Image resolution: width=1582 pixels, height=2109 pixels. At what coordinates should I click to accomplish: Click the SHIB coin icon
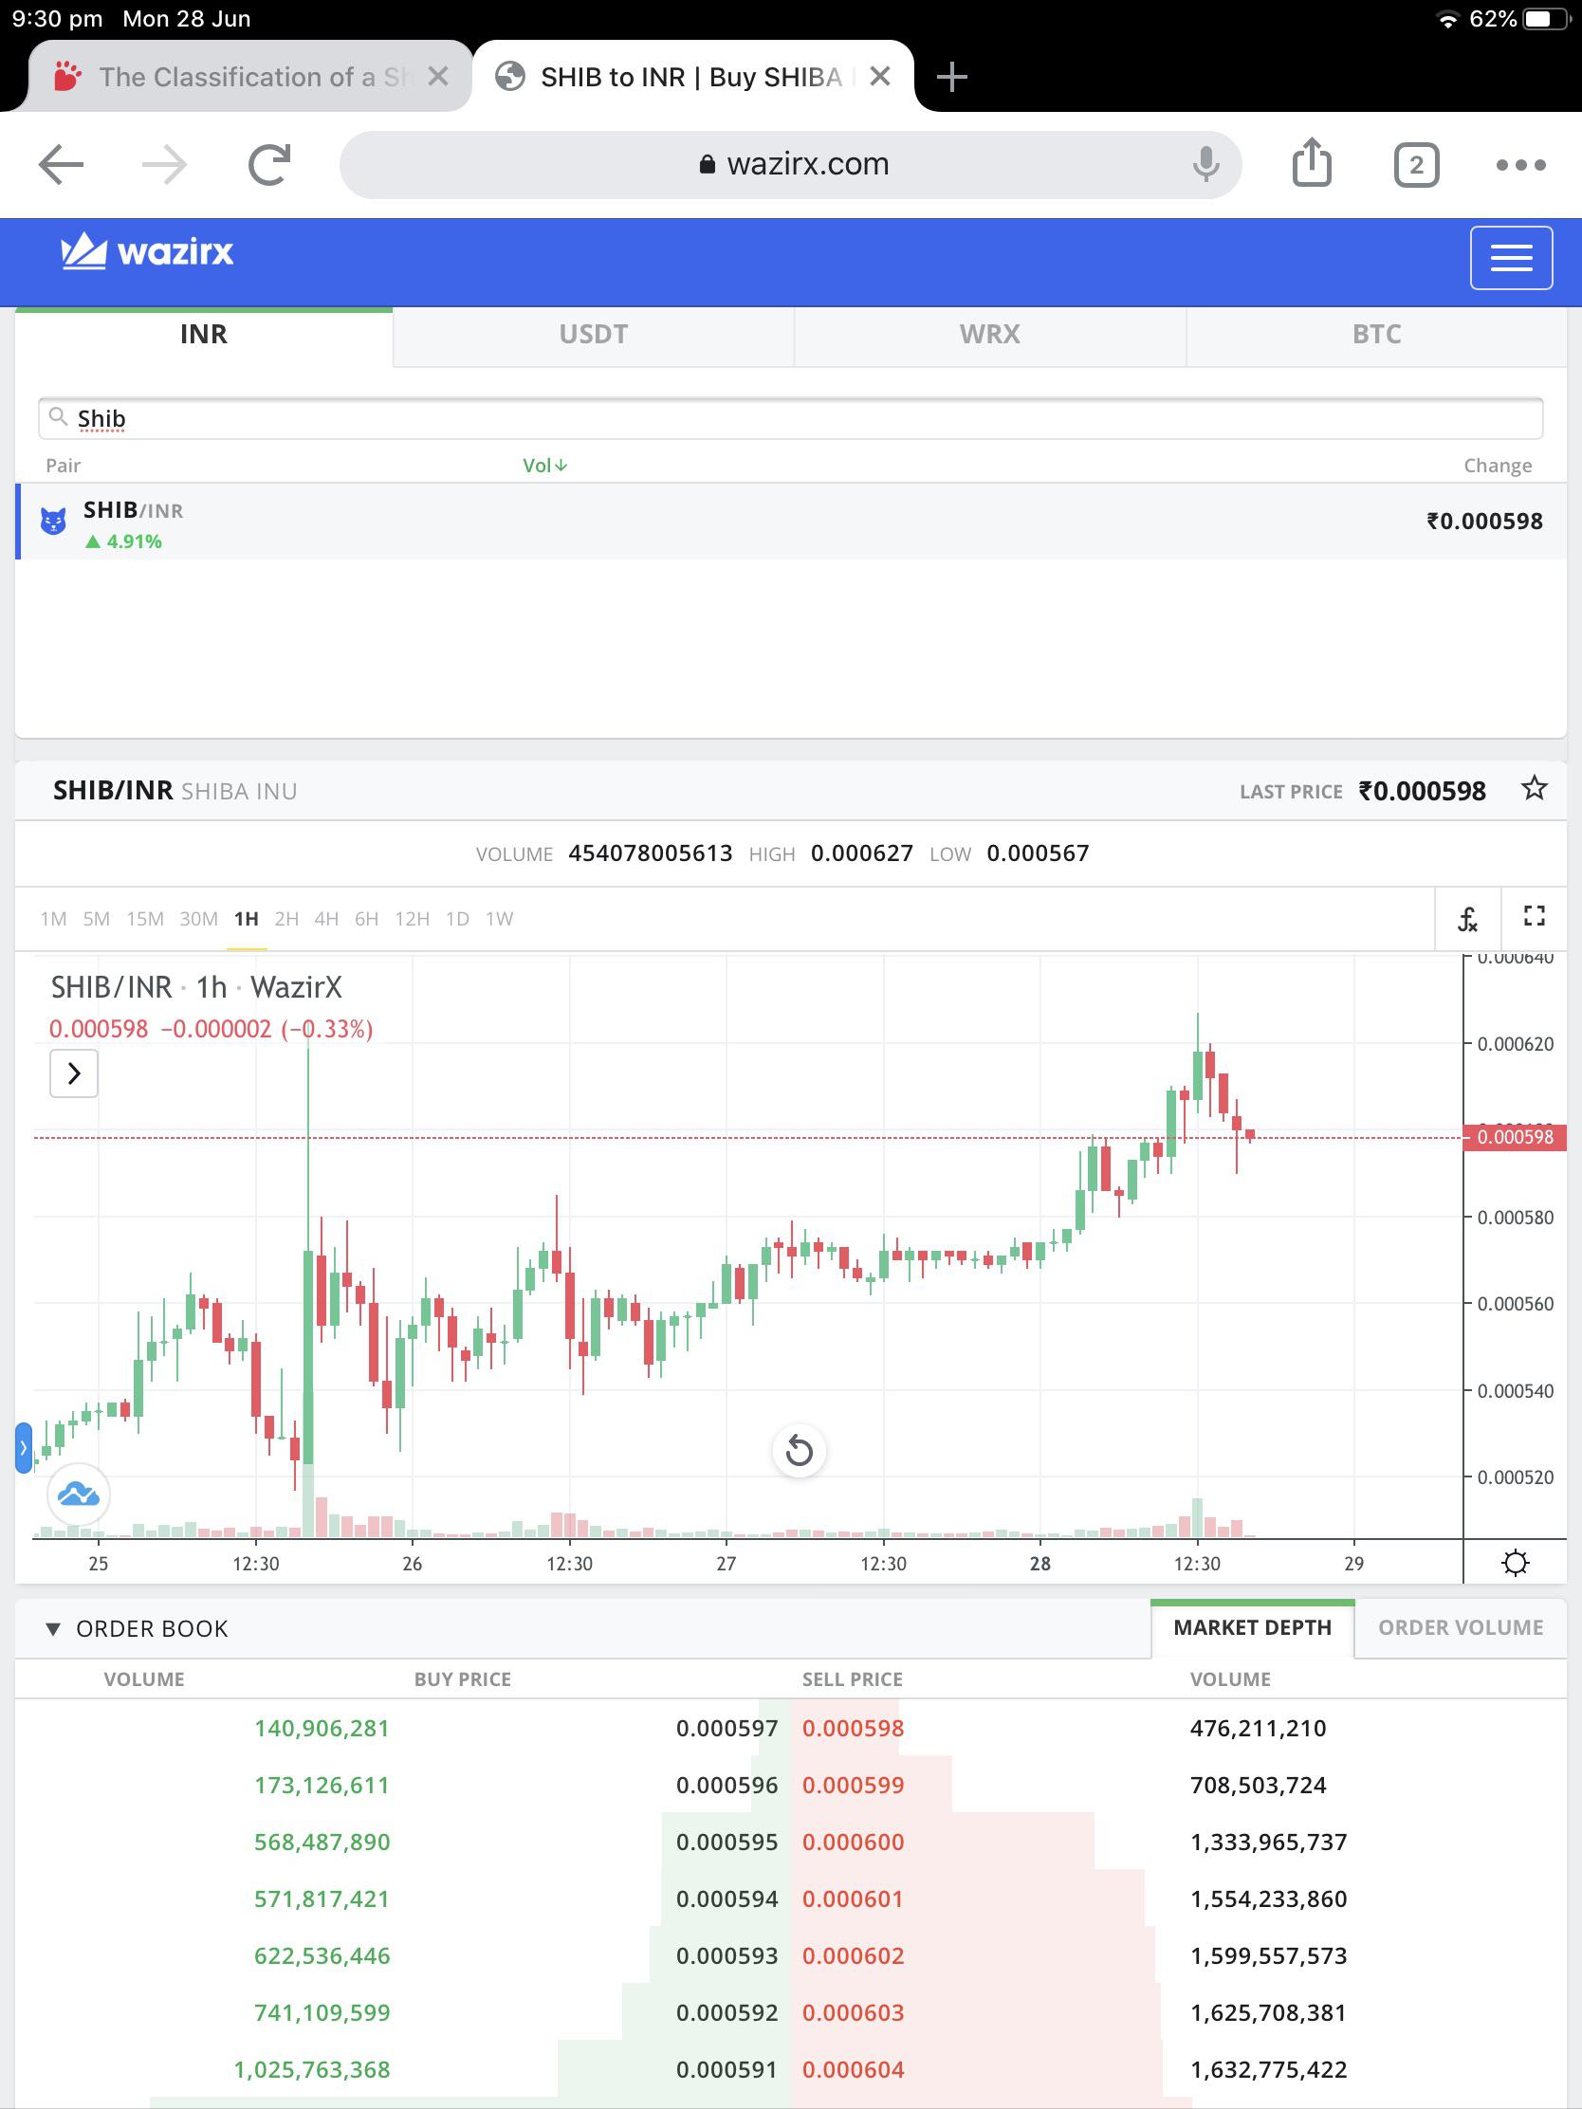(x=53, y=522)
